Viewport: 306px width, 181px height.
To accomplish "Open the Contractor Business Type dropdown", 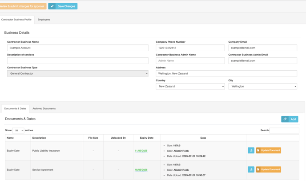I will [x=78, y=73].
